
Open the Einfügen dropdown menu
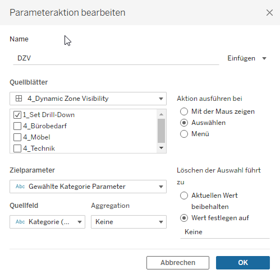point(247,58)
